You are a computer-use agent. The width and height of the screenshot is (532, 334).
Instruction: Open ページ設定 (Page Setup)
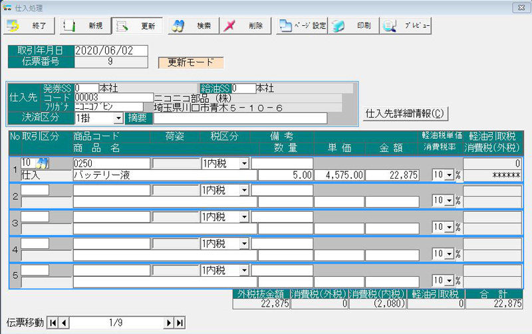(301, 26)
